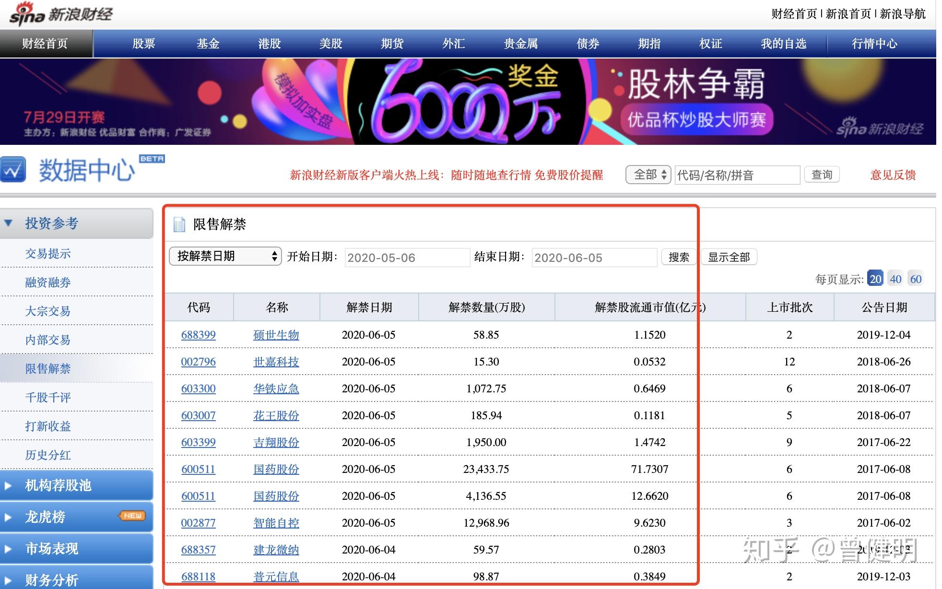Click the 查询 button
Image resolution: width=942 pixels, height=589 pixels.
pyautogui.click(x=822, y=175)
